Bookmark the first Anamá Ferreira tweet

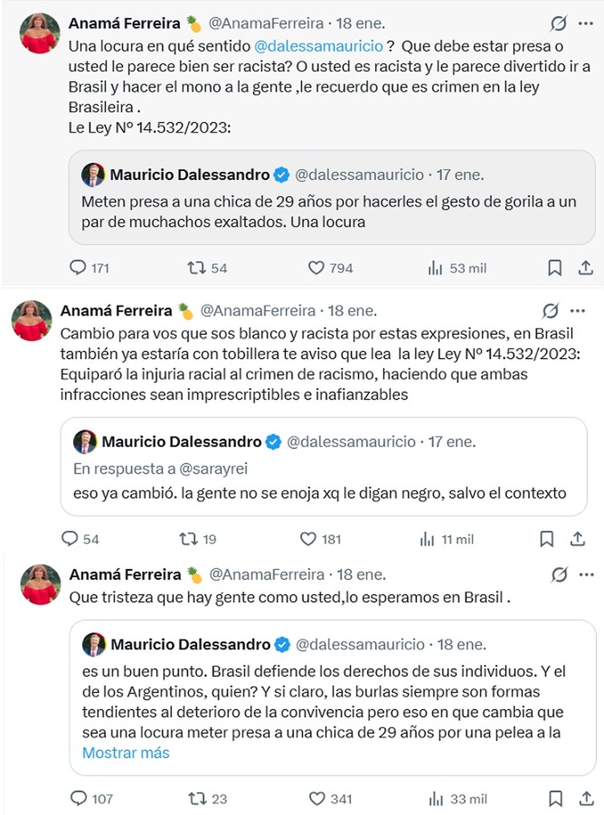tap(554, 267)
